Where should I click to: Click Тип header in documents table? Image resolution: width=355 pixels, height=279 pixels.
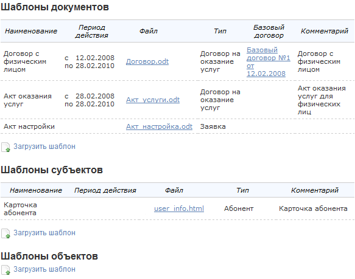click(220, 31)
